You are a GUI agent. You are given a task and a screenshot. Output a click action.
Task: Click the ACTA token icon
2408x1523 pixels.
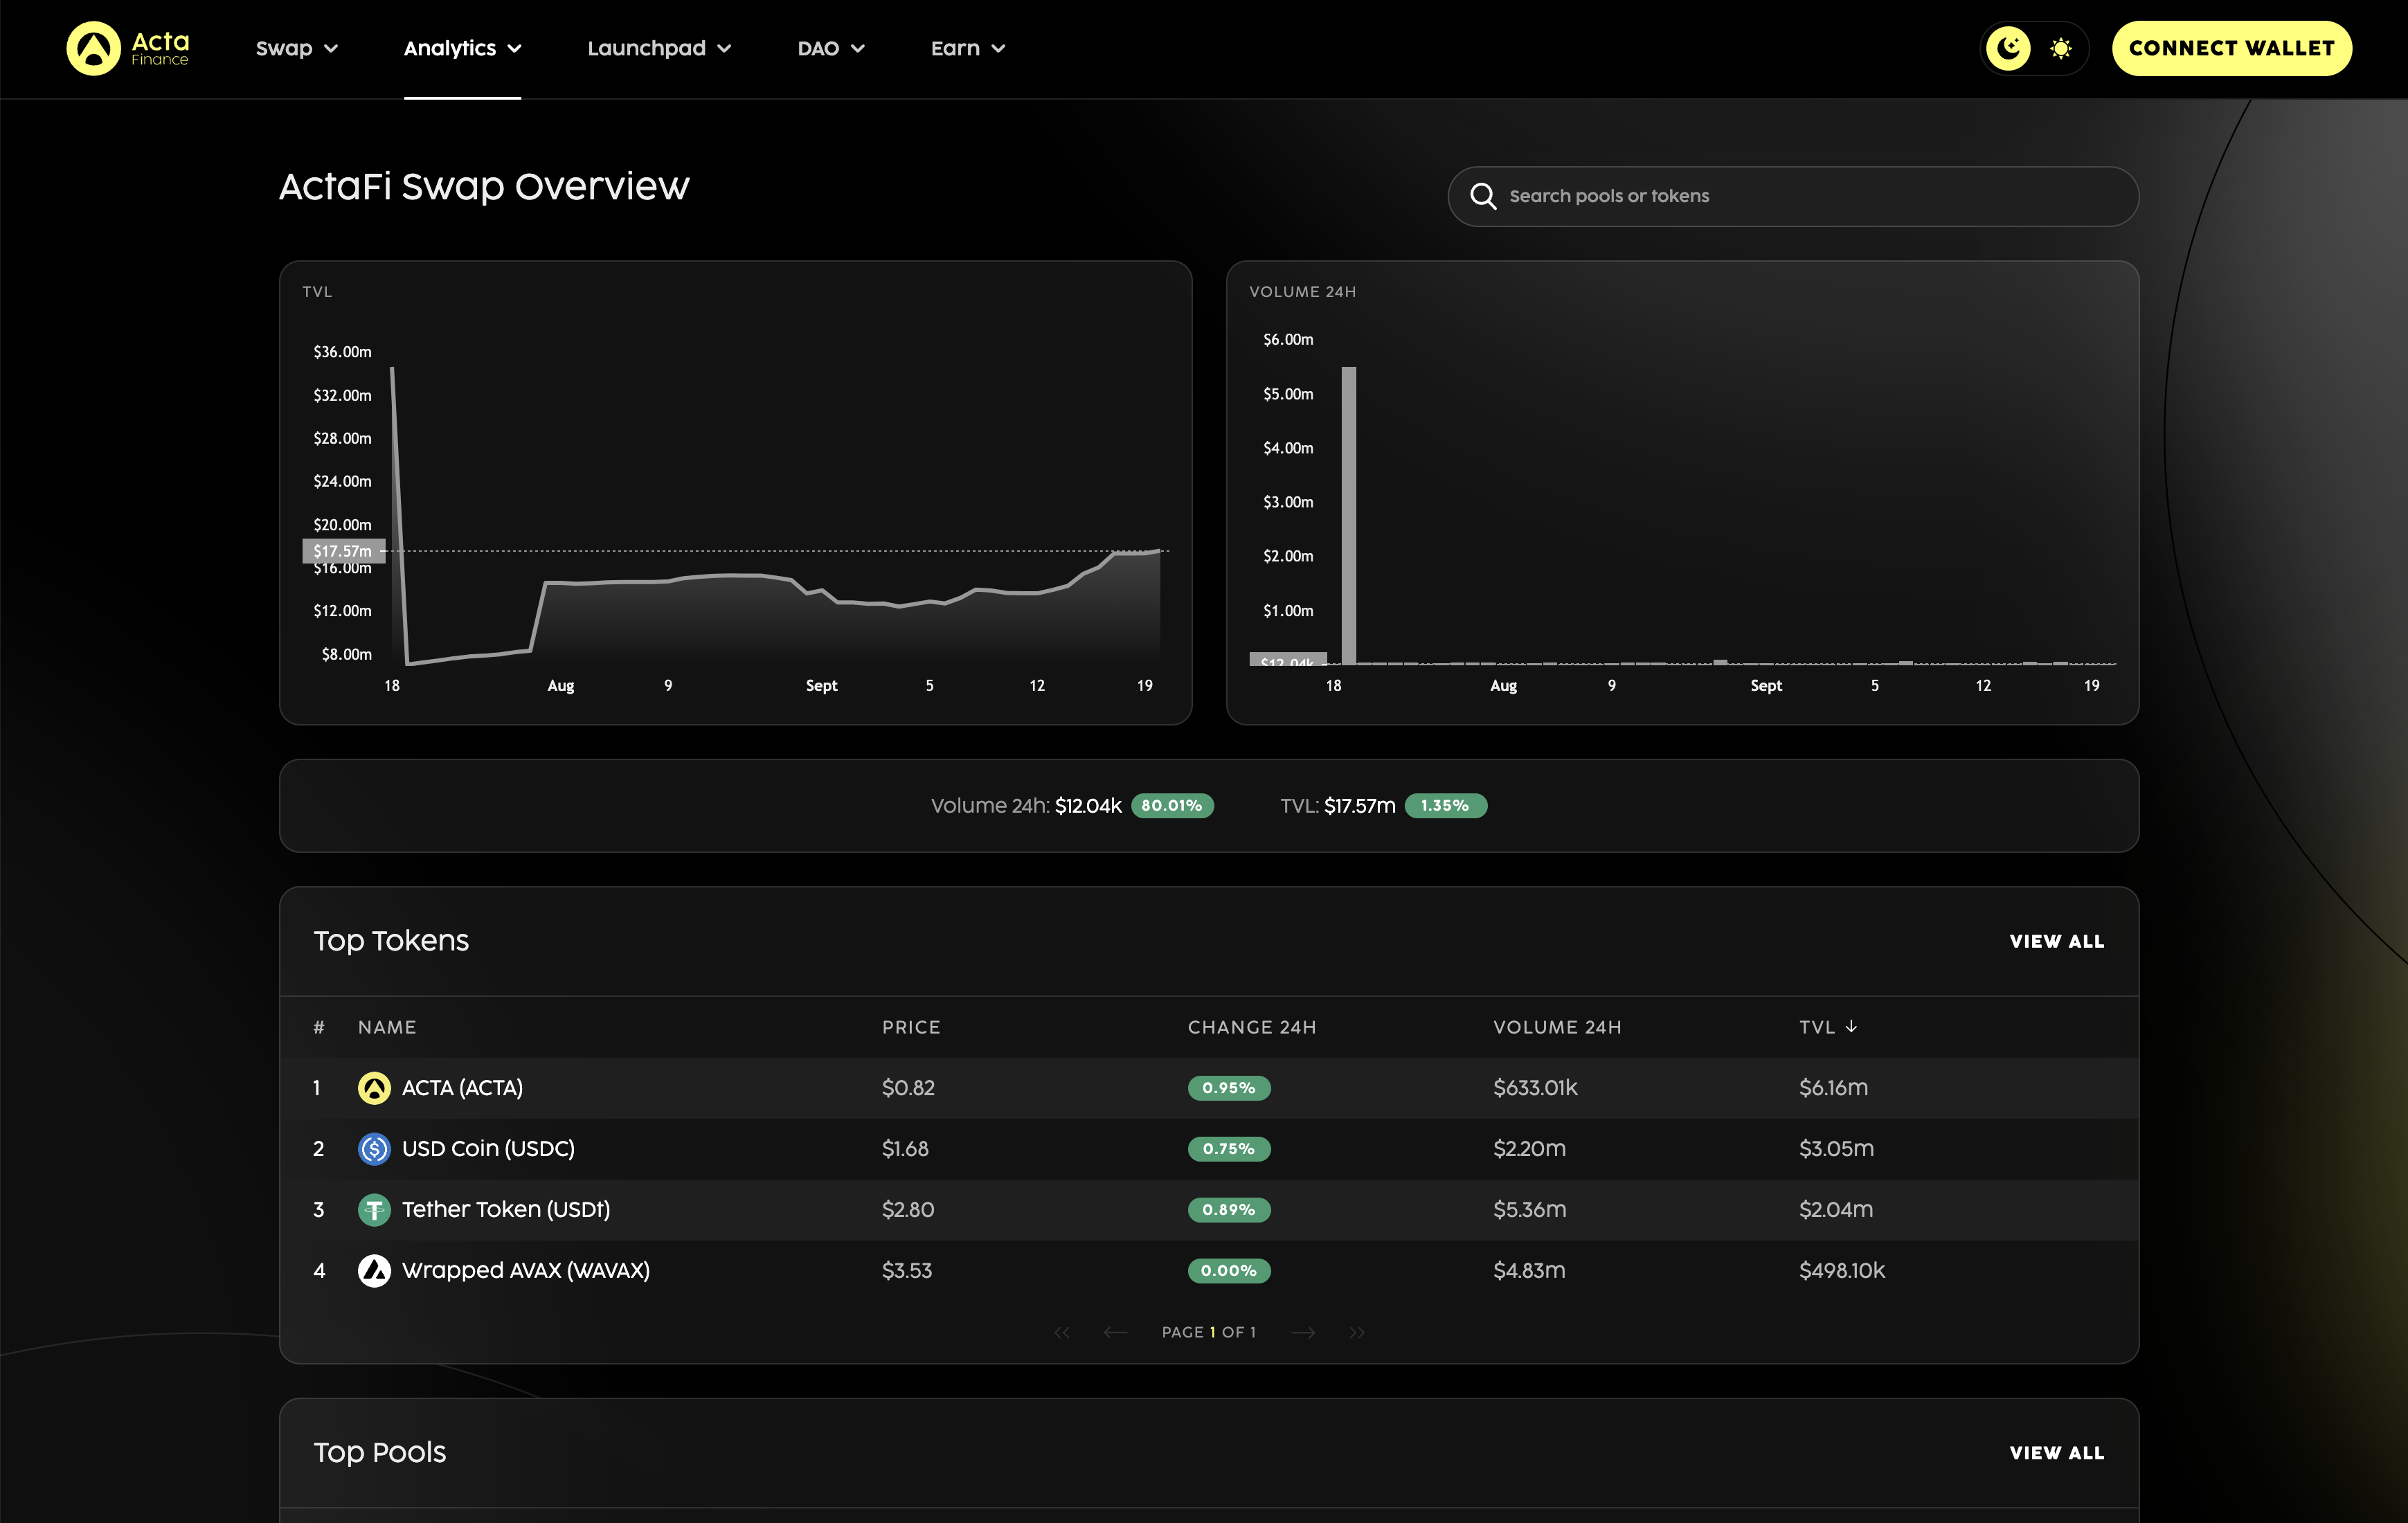click(x=374, y=1087)
